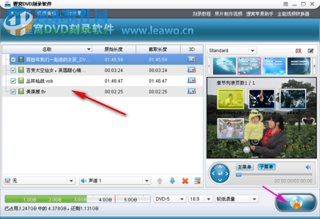Mute preview with the speaker icon
The width and height of the screenshot is (320, 219).
pos(308,167)
